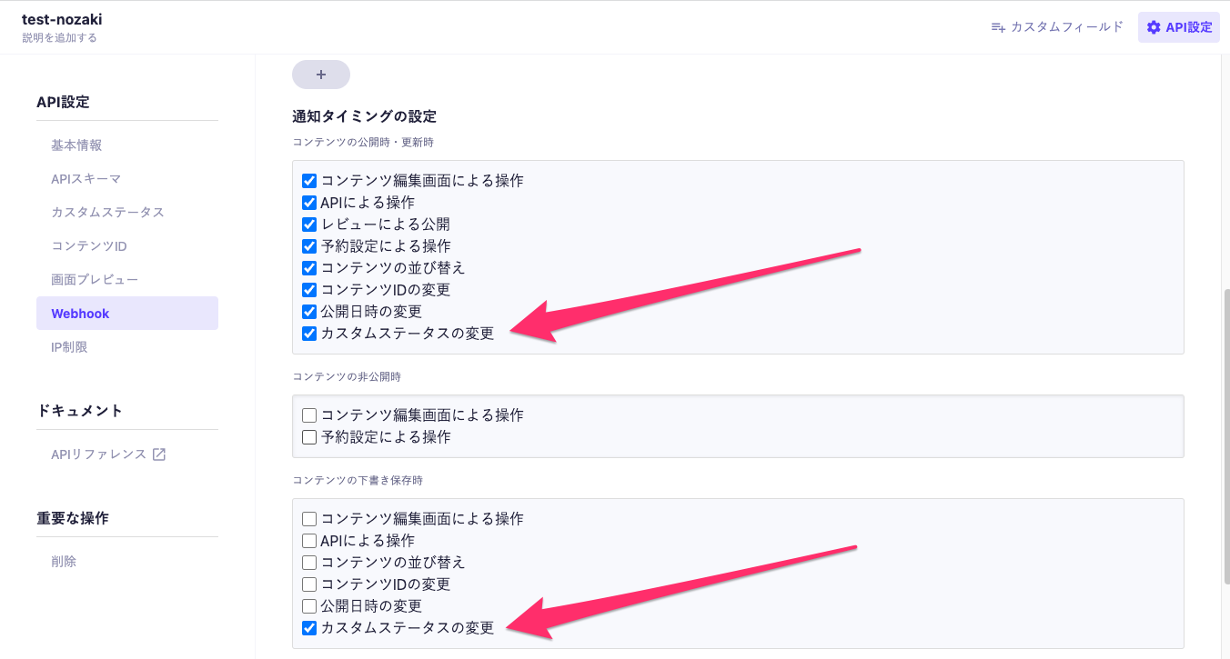Open the 基本情報 settings page

point(76,145)
